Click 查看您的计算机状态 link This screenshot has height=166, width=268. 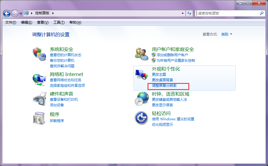(66, 55)
